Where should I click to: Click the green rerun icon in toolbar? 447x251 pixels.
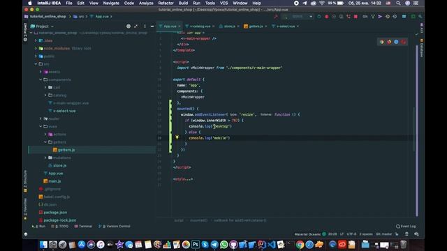[319, 17]
